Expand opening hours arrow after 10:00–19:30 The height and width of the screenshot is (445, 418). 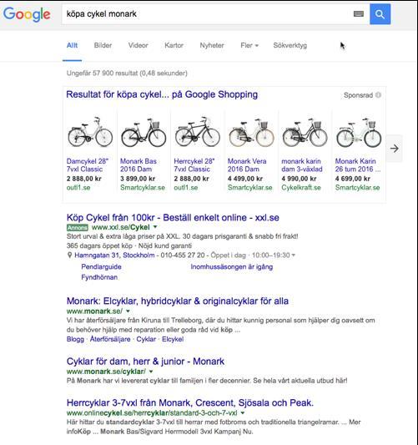click(x=294, y=255)
